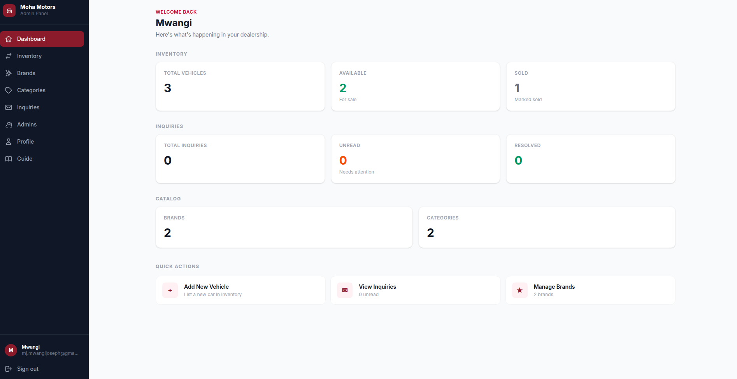Click the Mwangi user avatar circle
Screen dimensions: 737x379
point(11,350)
